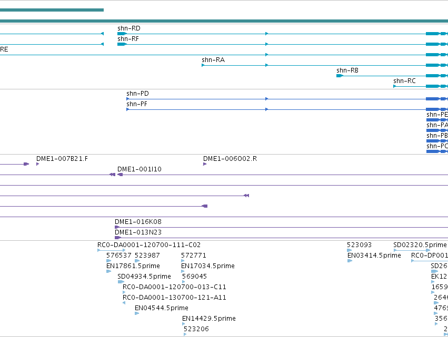Select the EN17034.5prime EST label
Screen dimensions: 448x337
point(208,266)
